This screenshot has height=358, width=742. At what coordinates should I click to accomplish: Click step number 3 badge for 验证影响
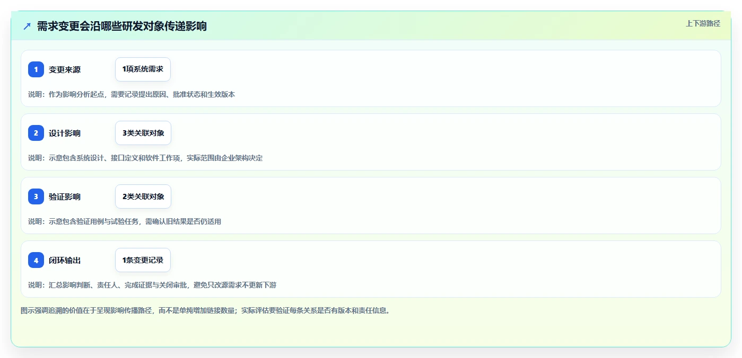[36, 196]
